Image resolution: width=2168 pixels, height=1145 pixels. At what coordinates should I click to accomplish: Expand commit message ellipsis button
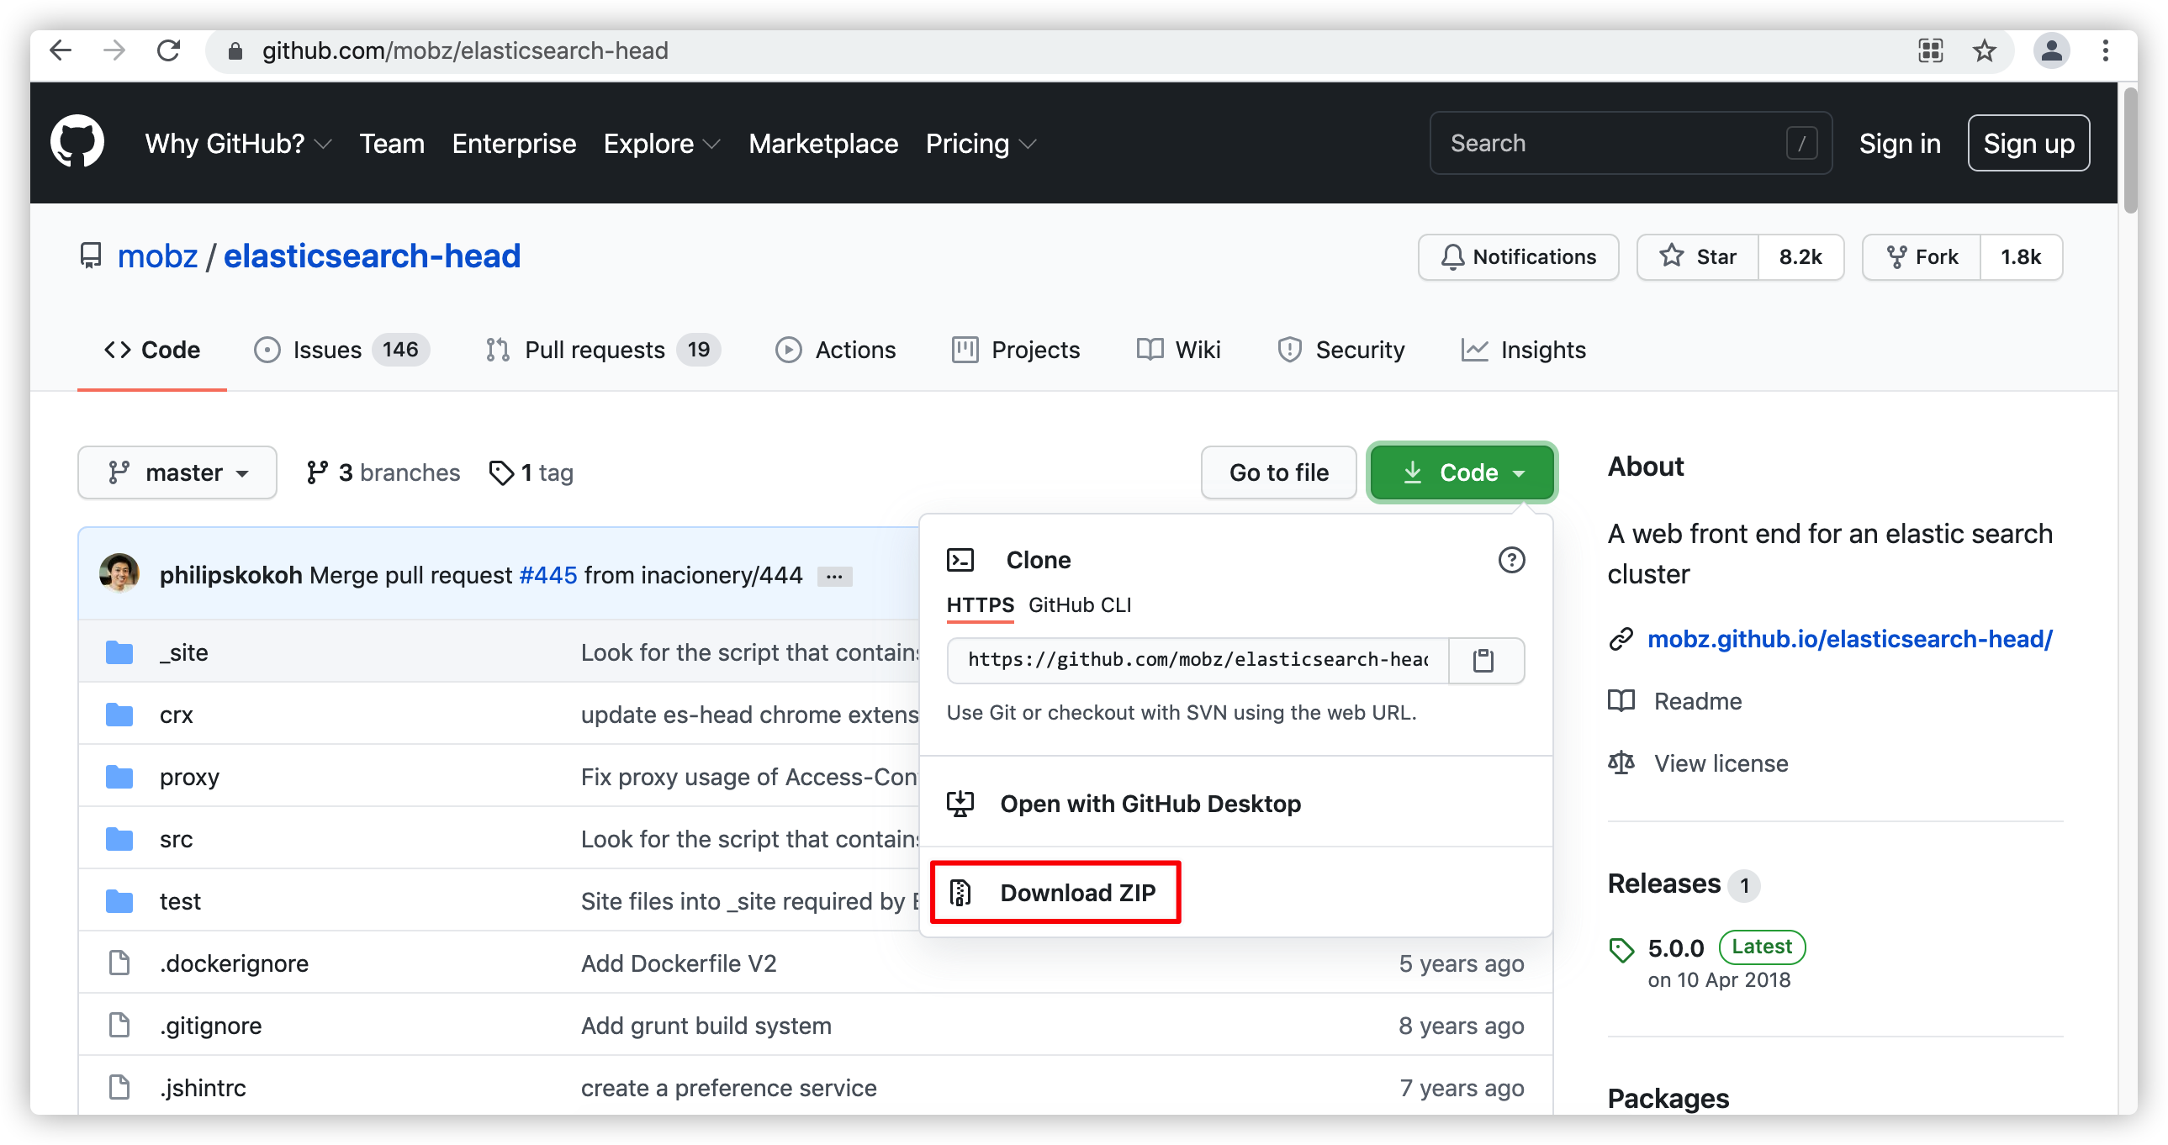coord(834,577)
